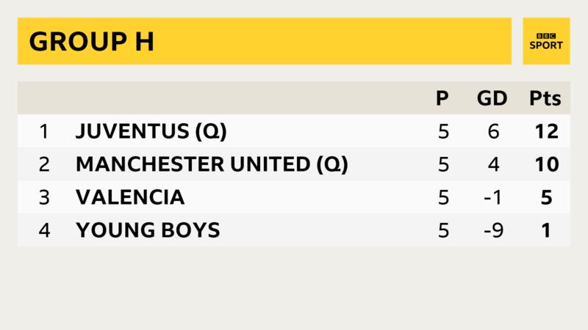The height and width of the screenshot is (330, 588).
Task: Select the Manchester United (Q) row
Action: [293, 164]
